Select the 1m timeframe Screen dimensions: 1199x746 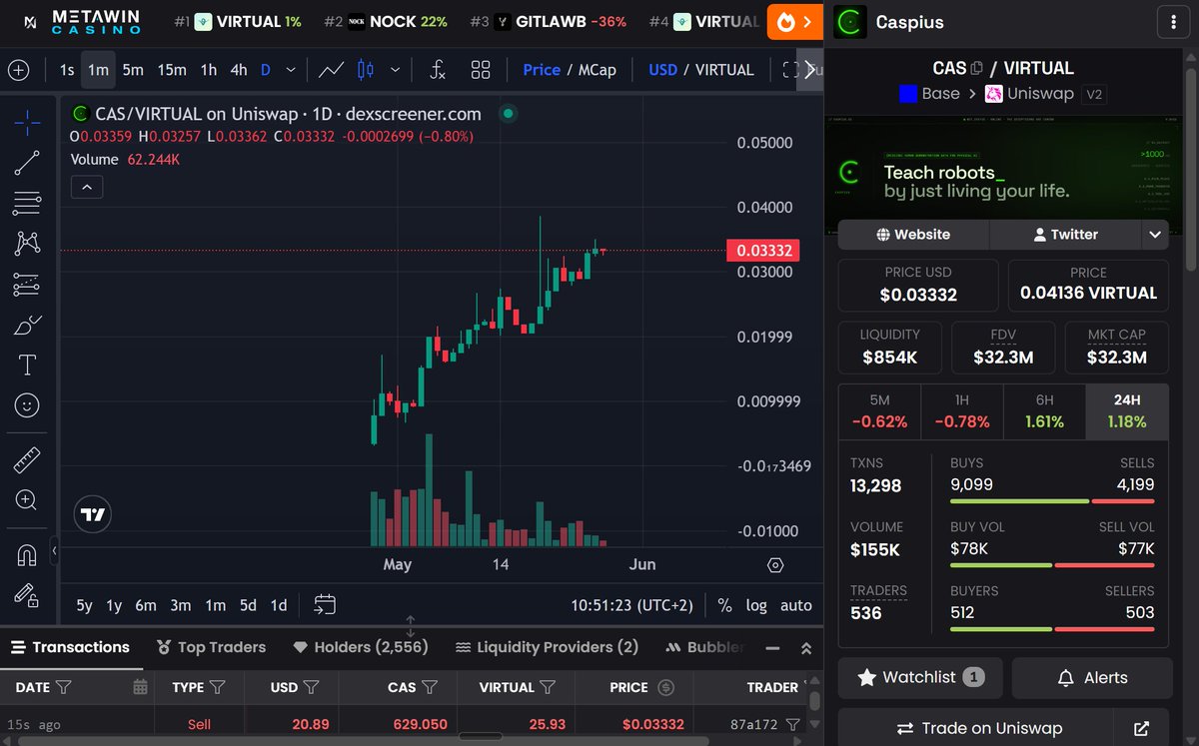click(98, 70)
